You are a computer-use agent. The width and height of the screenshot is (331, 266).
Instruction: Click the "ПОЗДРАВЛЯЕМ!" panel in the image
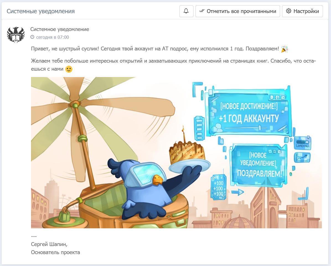click(x=259, y=165)
